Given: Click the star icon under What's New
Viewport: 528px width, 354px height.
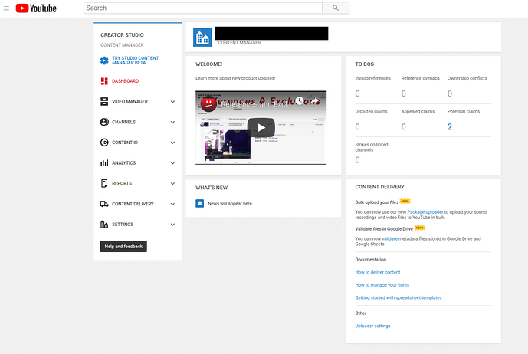Looking at the screenshot, I should 200,204.
